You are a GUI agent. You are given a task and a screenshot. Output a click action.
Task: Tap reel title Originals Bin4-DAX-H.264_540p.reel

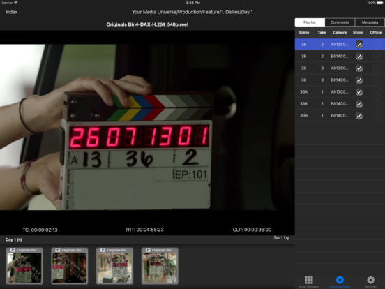click(x=147, y=24)
